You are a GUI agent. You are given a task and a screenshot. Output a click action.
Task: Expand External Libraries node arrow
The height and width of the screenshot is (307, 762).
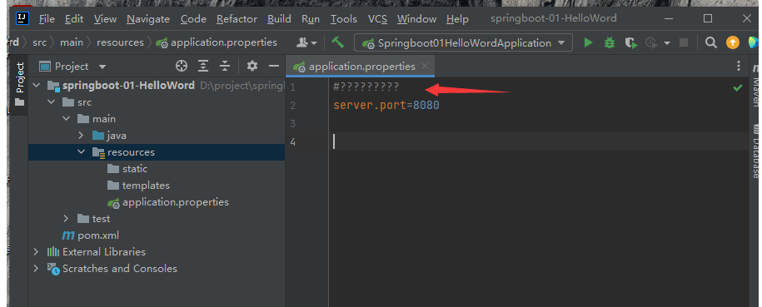coord(36,251)
